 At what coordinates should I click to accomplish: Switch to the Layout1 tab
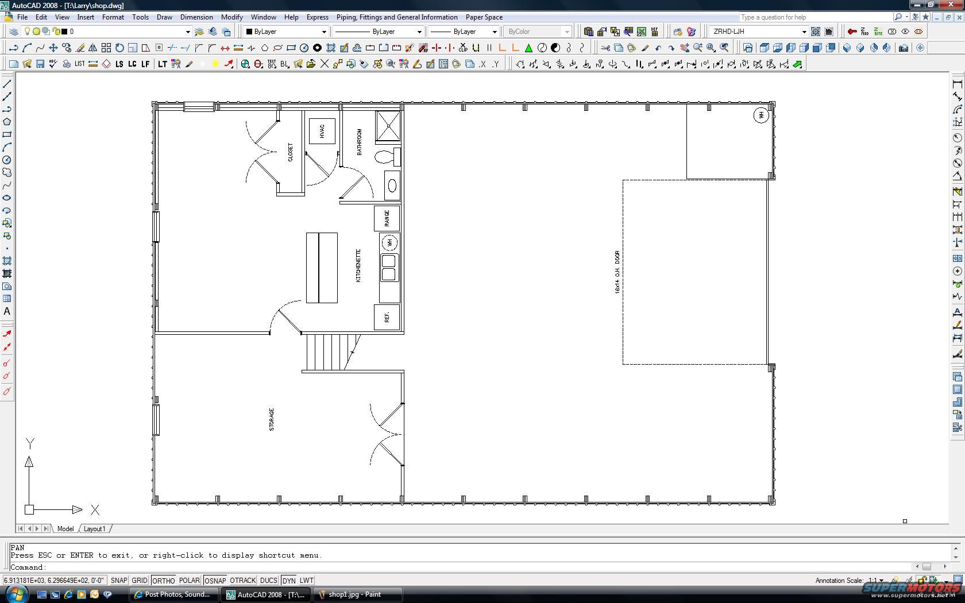coord(95,528)
